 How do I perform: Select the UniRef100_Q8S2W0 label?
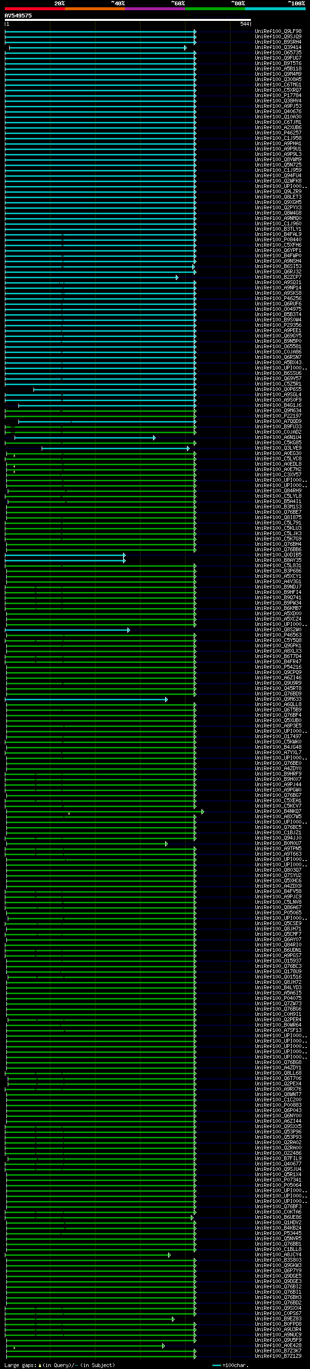point(278,630)
